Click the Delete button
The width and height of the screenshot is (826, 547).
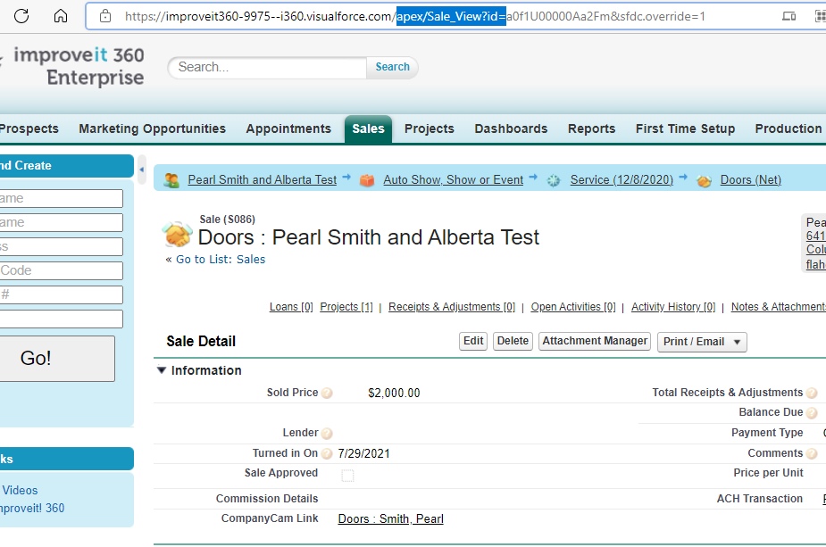(x=513, y=341)
